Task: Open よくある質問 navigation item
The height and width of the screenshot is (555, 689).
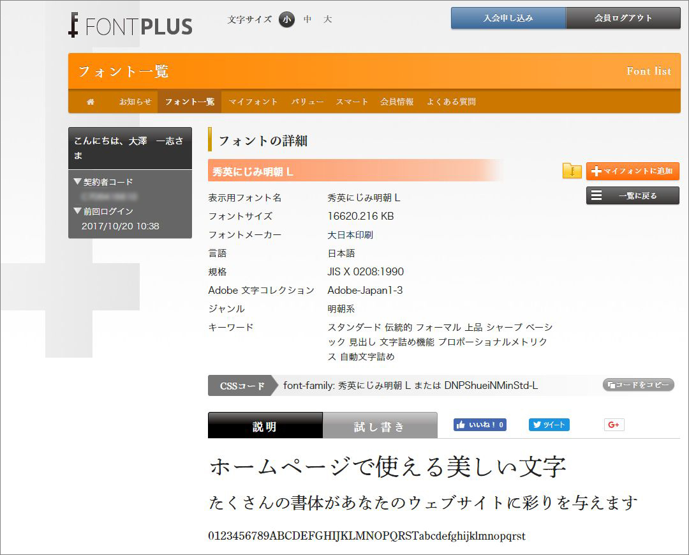Action: point(451,102)
